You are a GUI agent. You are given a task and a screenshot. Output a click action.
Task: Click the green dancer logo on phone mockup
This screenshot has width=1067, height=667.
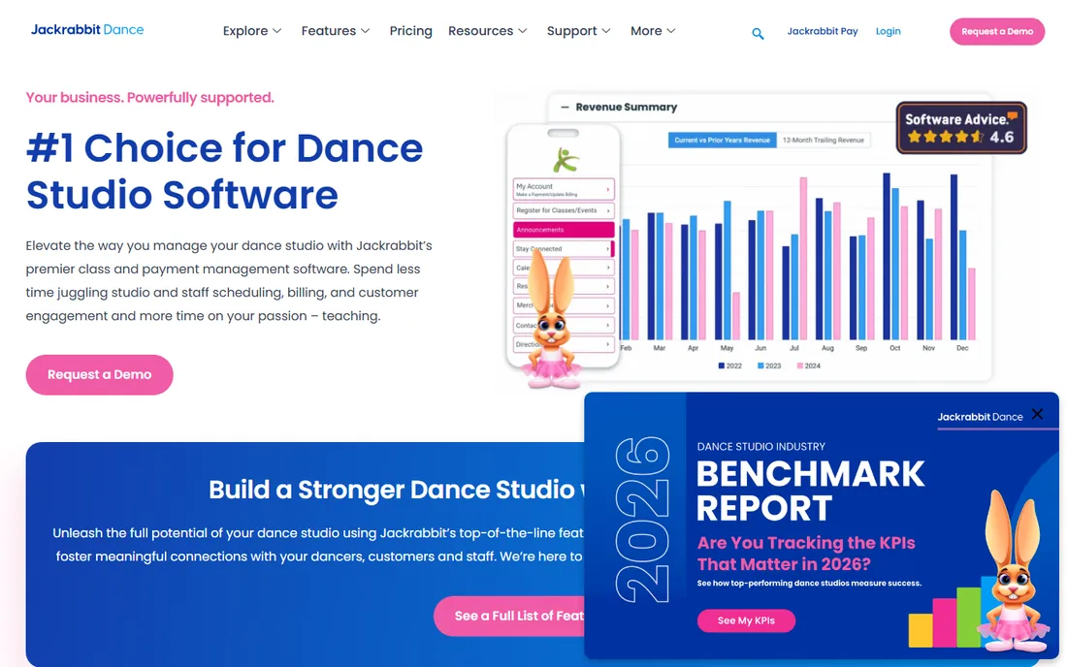[566, 161]
